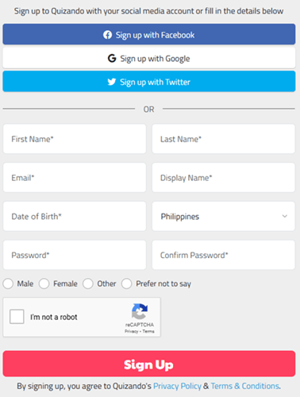The width and height of the screenshot is (300, 397).
Task: Click into the Email field
Action: click(75, 178)
